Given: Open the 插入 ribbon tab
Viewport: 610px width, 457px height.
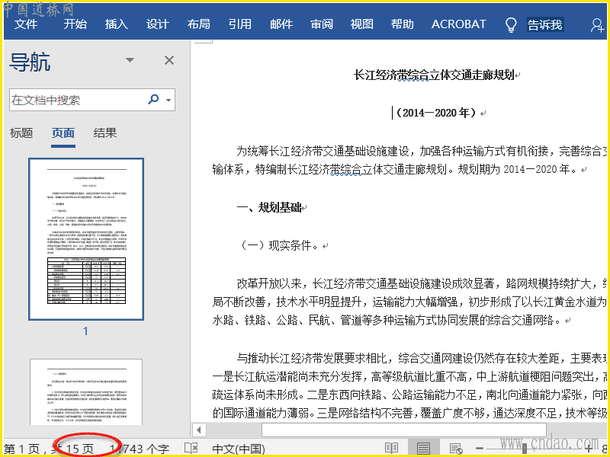Looking at the screenshot, I should (x=117, y=24).
